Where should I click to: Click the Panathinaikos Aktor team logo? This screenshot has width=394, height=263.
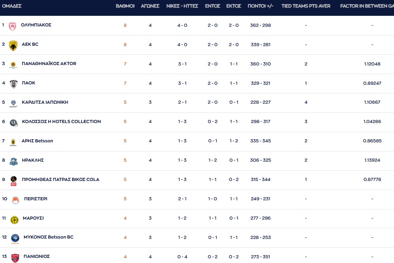[13, 65]
